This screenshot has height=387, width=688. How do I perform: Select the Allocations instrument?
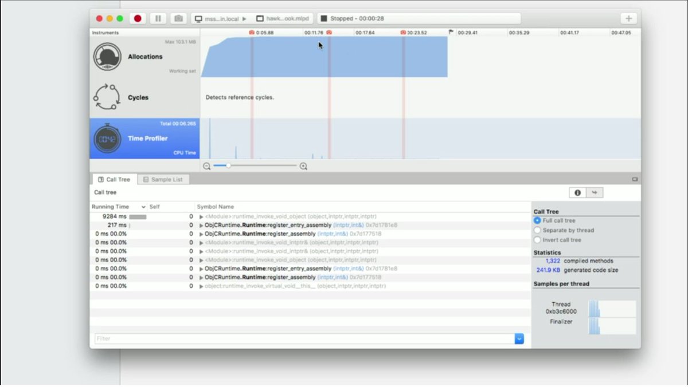144,56
